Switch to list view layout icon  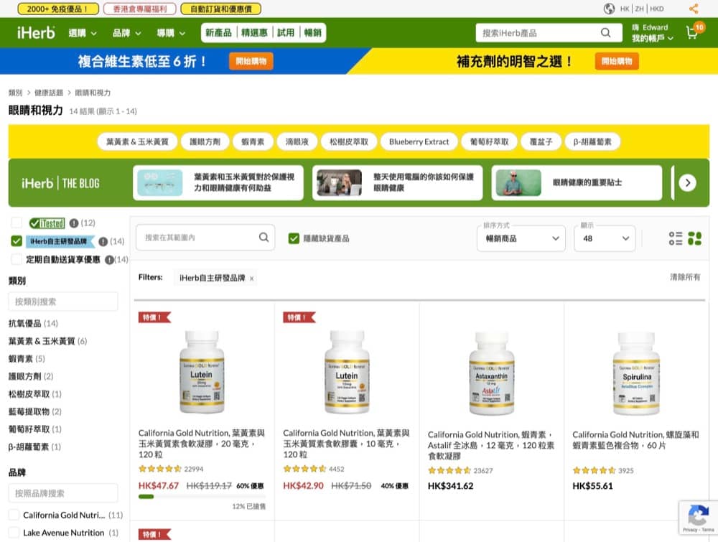tap(676, 238)
